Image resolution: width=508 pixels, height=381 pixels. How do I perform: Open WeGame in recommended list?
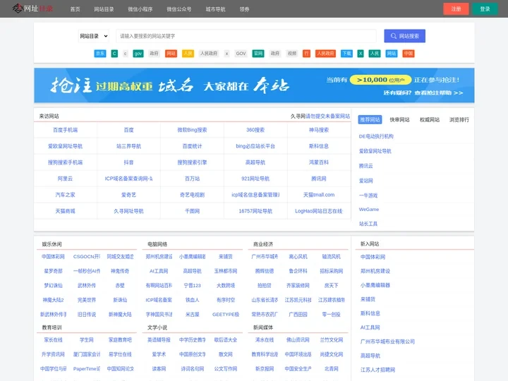[369, 210]
